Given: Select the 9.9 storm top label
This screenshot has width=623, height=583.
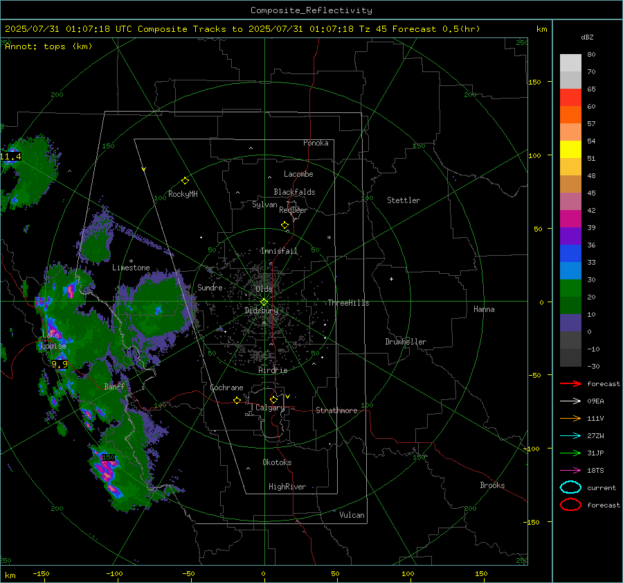Looking at the screenshot, I should click(60, 364).
